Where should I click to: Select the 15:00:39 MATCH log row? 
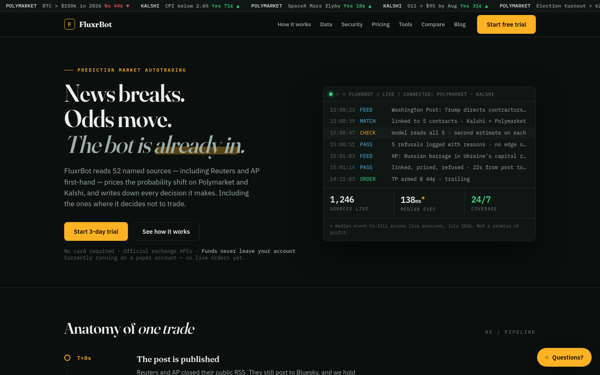pos(429,121)
